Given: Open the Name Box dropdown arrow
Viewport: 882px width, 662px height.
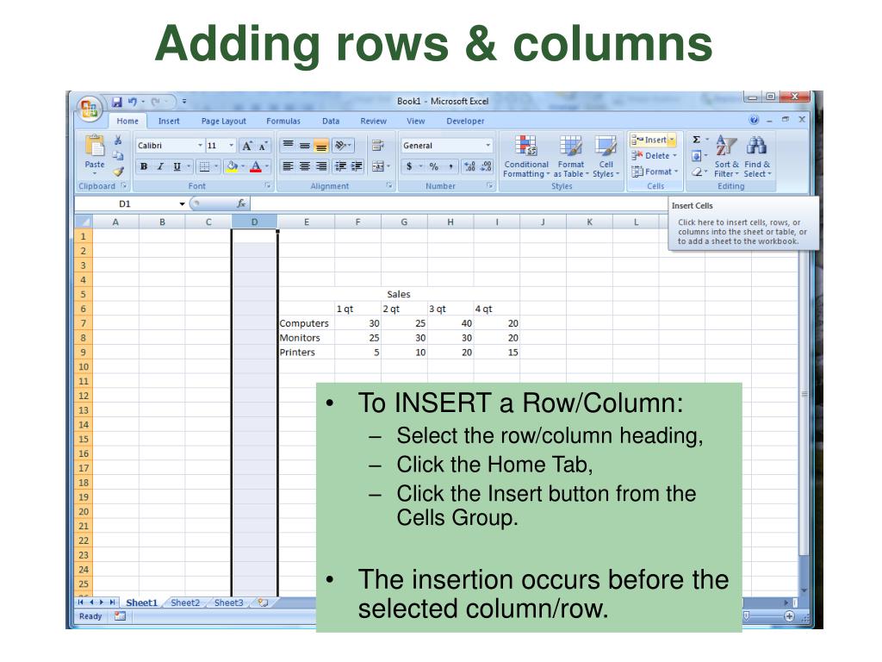Looking at the screenshot, I should pyautogui.click(x=183, y=203).
